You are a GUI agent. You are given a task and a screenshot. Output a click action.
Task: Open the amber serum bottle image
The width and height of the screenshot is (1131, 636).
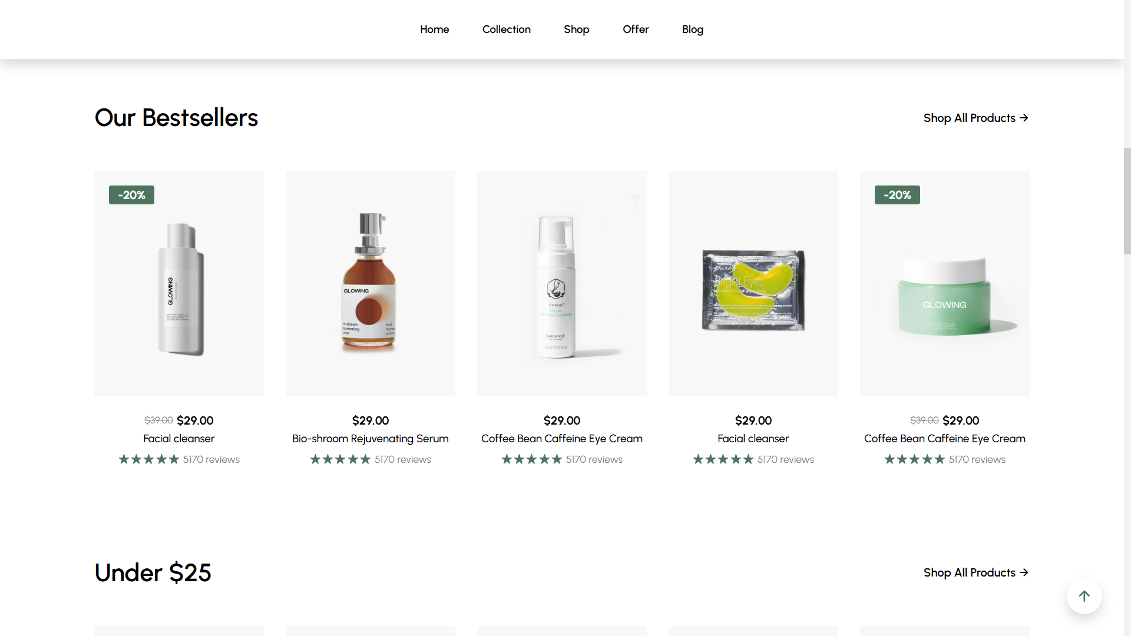370,283
